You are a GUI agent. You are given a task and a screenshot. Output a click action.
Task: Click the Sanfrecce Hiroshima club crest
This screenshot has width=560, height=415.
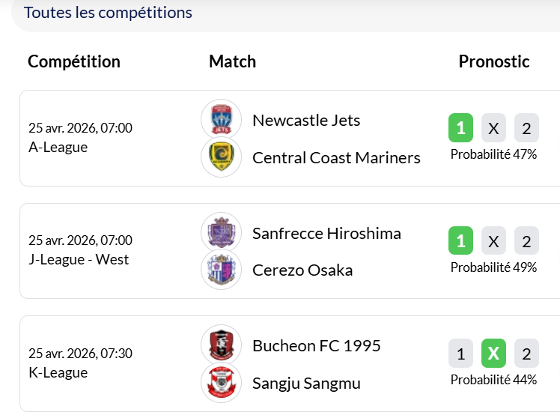pos(221,232)
